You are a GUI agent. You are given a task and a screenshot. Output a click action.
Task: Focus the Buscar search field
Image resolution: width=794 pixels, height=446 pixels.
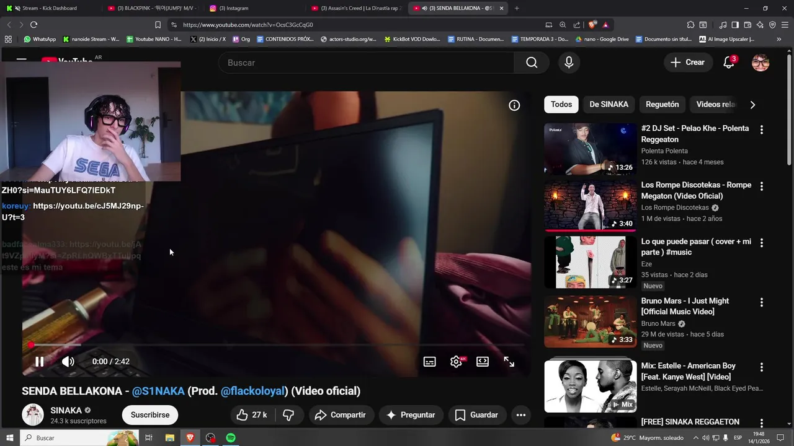[366, 63]
